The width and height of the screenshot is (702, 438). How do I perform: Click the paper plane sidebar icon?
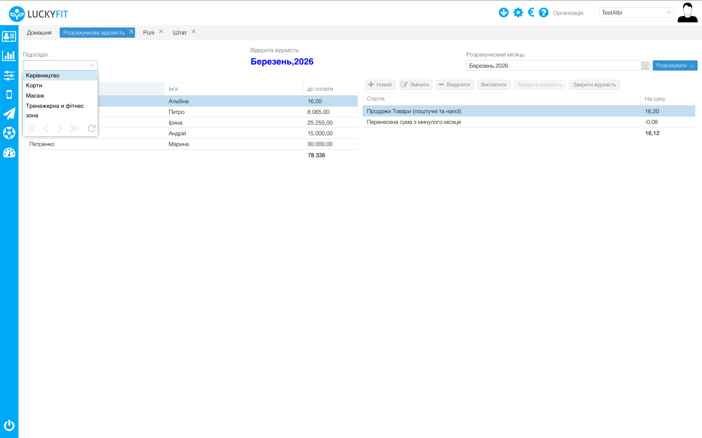coord(9,114)
